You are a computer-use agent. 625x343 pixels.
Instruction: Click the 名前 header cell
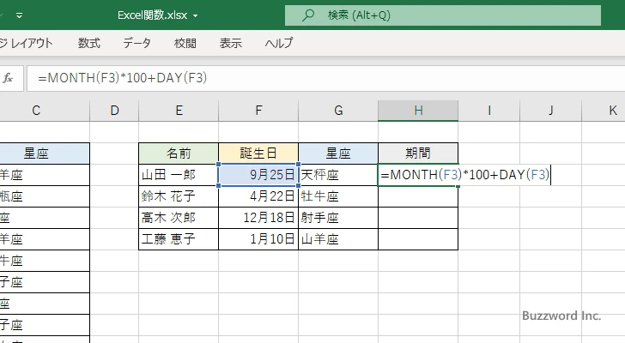click(179, 153)
